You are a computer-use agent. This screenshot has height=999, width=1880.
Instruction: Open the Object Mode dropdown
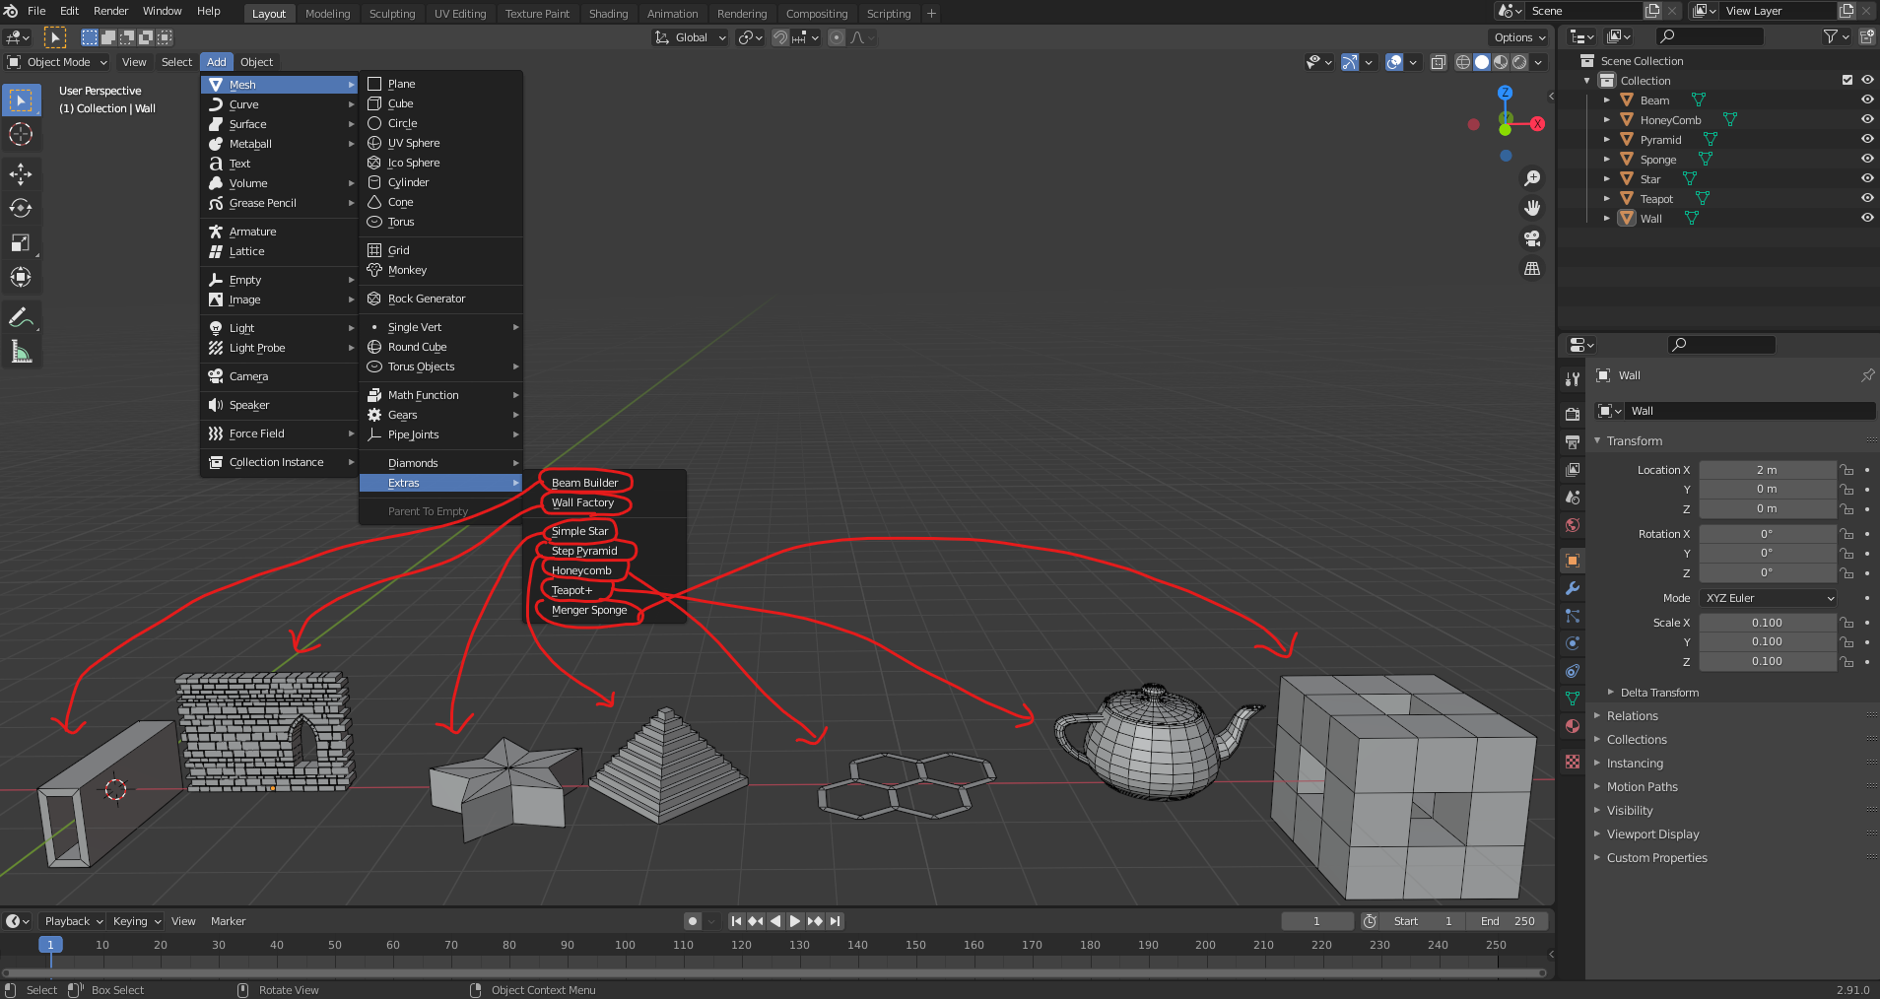pos(57,62)
